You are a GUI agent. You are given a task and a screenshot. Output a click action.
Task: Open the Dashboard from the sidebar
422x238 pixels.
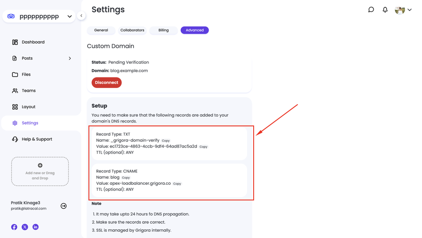click(33, 42)
